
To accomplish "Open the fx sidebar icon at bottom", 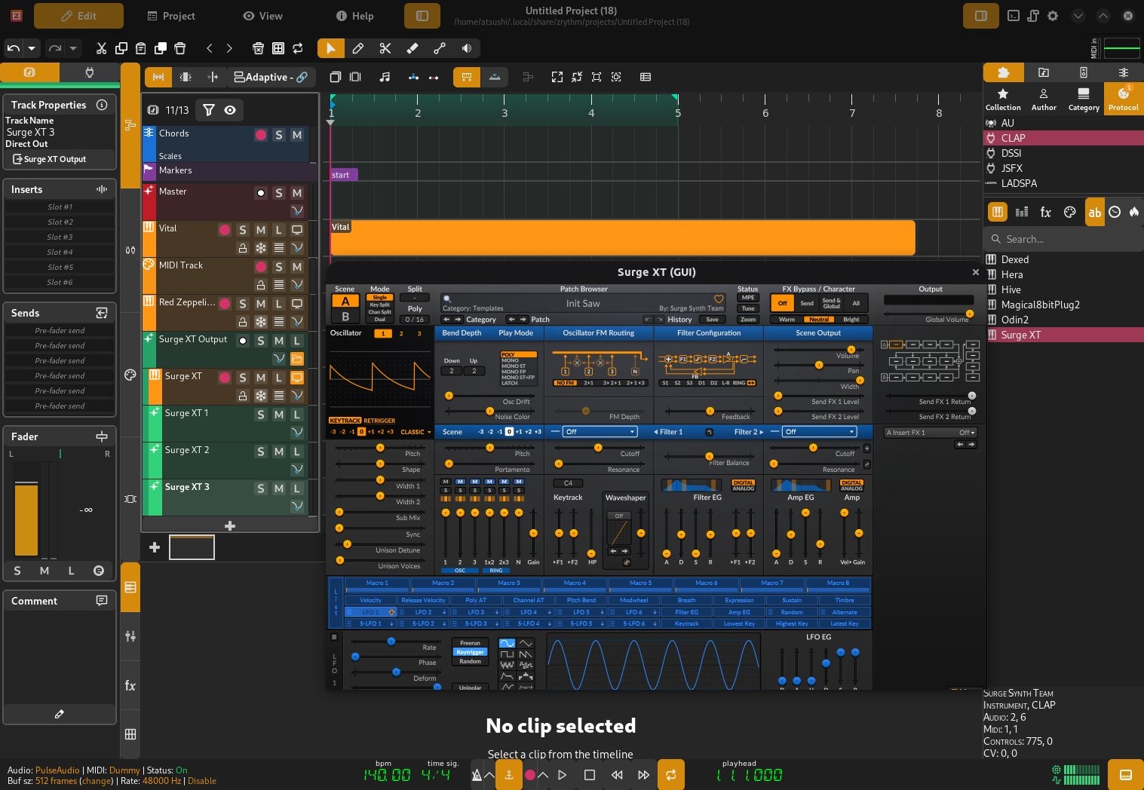I will [x=130, y=685].
